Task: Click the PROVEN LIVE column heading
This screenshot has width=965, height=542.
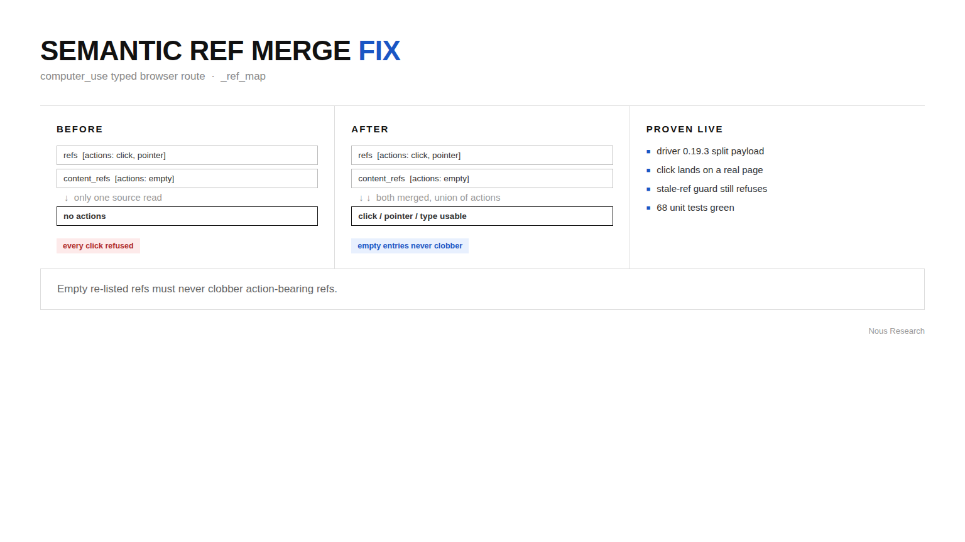Action: pos(684,129)
